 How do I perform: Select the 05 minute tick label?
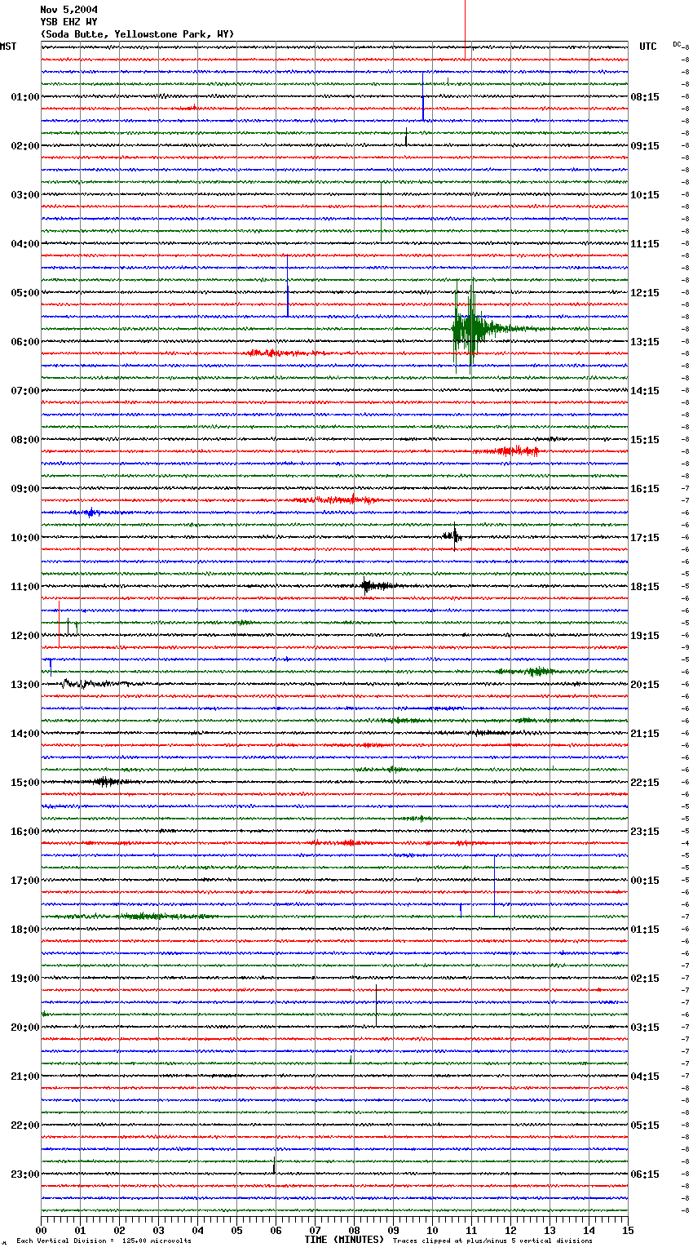click(236, 1230)
